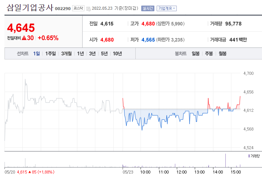The image size is (262, 175).
Task: Switch to the 3개월 chart range
Action: [x=66, y=53]
